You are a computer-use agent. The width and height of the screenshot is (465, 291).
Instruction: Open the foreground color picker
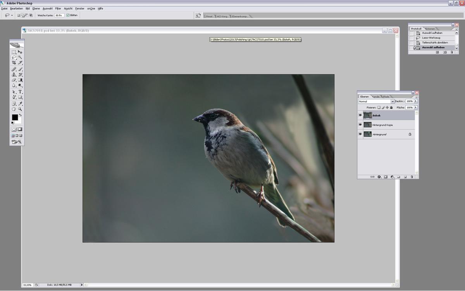pos(14,117)
